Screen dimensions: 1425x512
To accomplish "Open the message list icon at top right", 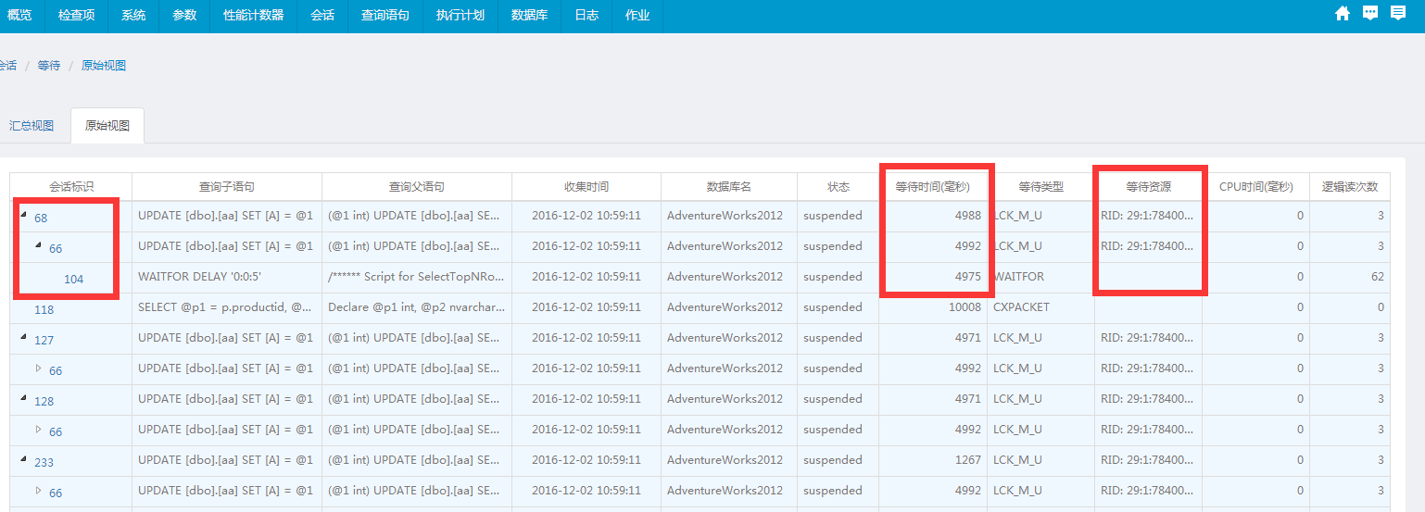I will [x=1398, y=13].
